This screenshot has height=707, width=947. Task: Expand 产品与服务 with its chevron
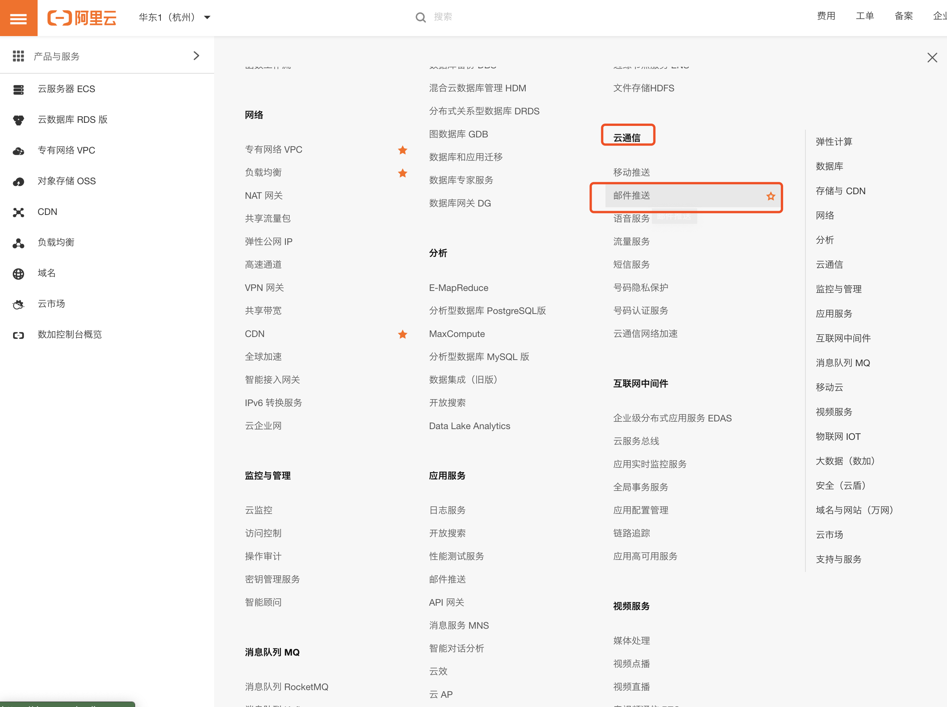pos(196,55)
